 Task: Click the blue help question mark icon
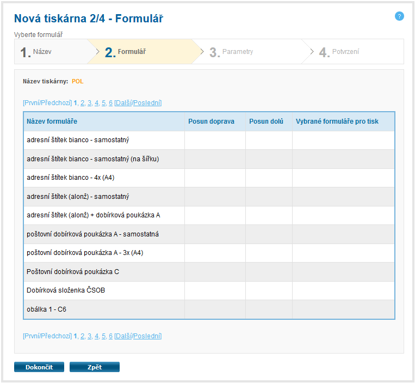pyautogui.click(x=399, y=16)
